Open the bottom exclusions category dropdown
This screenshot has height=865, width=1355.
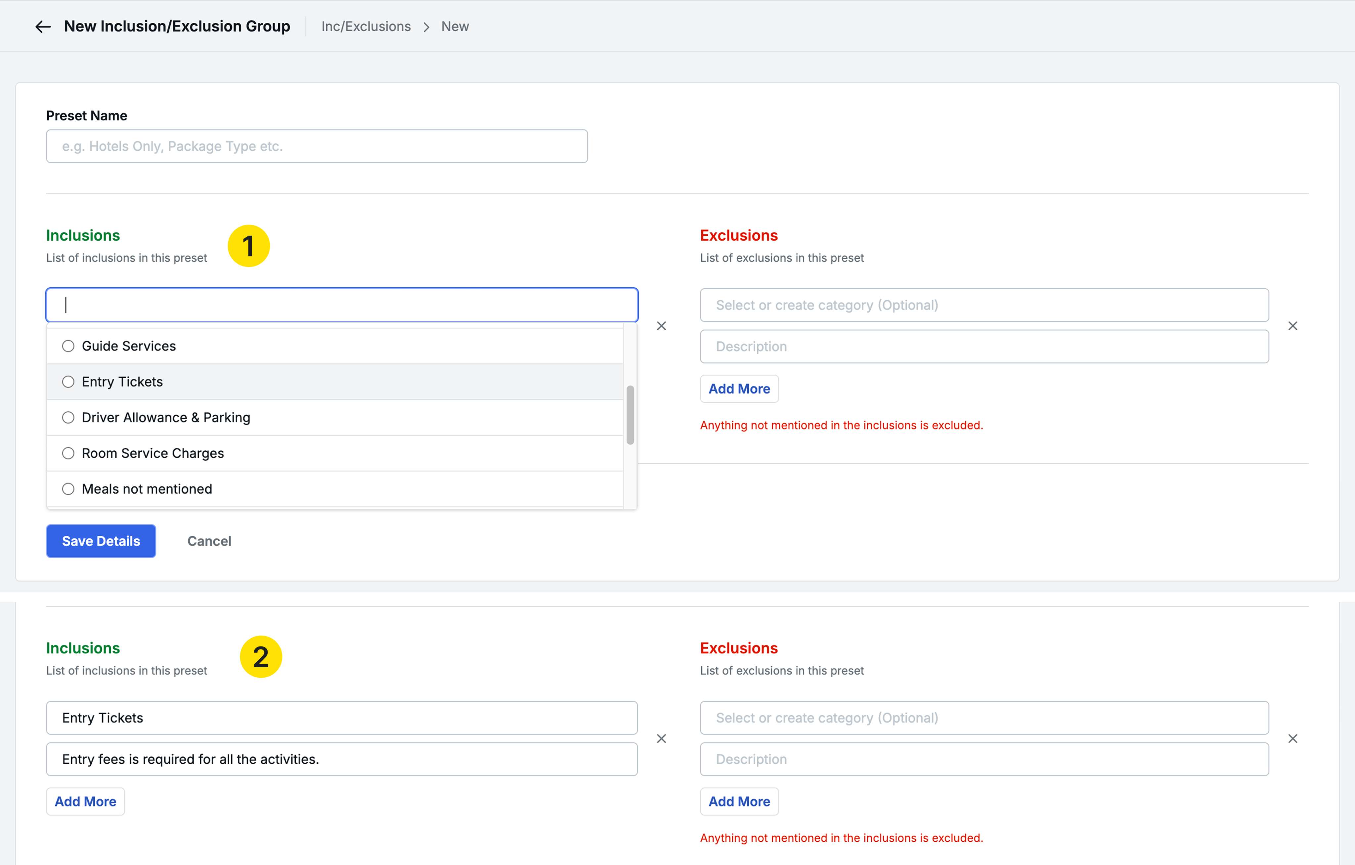(983, 718)
